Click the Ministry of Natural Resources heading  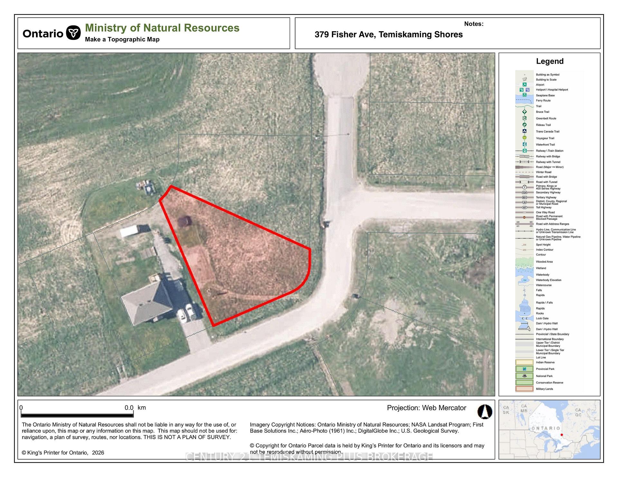tap(162, 28)
